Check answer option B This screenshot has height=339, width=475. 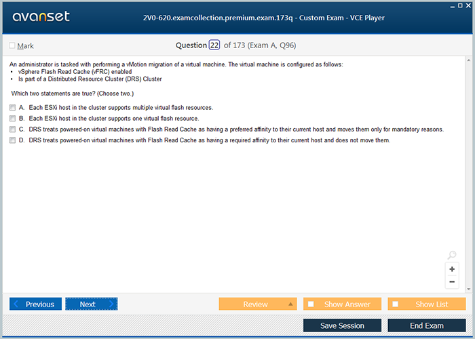tap(12, 119)
